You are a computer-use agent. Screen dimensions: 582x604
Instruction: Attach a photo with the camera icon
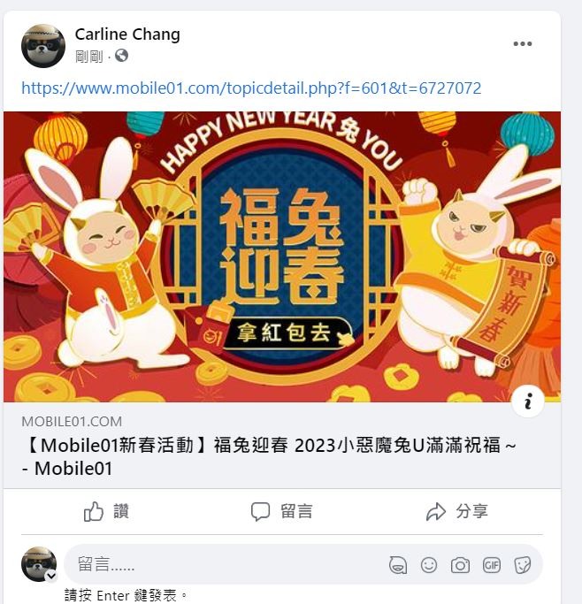tap(460, 565)
